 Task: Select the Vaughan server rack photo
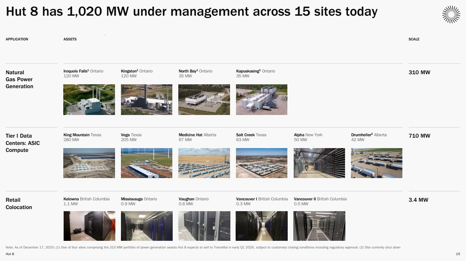point(204,226)
